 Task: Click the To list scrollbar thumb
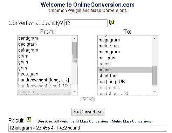tap(154, 76)
